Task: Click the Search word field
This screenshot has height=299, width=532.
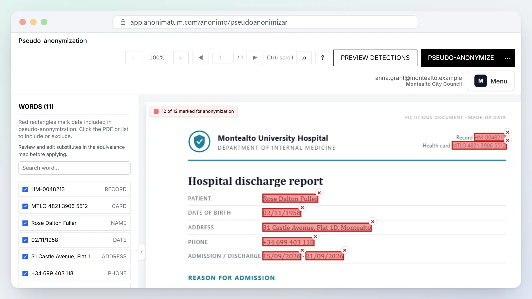Action: click(x=74, y=168)
